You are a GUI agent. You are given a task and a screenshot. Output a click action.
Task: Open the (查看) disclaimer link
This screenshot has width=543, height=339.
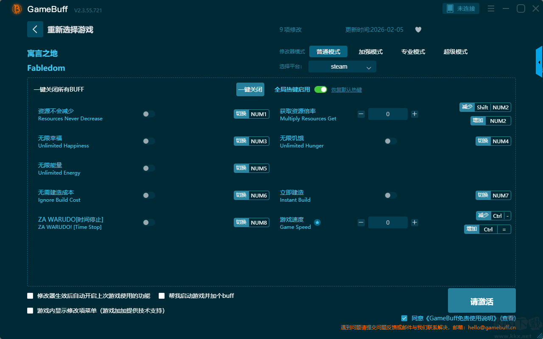pos(508,318)
